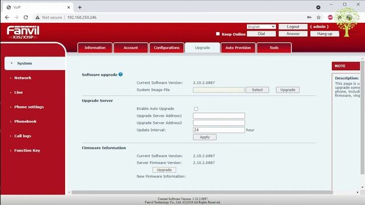The height and width of the screenshot is (205, 365).
Task: Switch to the Account tab
Action: point(131,48)
